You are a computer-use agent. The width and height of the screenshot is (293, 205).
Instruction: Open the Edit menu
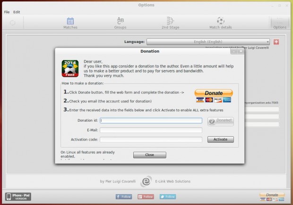17,12
